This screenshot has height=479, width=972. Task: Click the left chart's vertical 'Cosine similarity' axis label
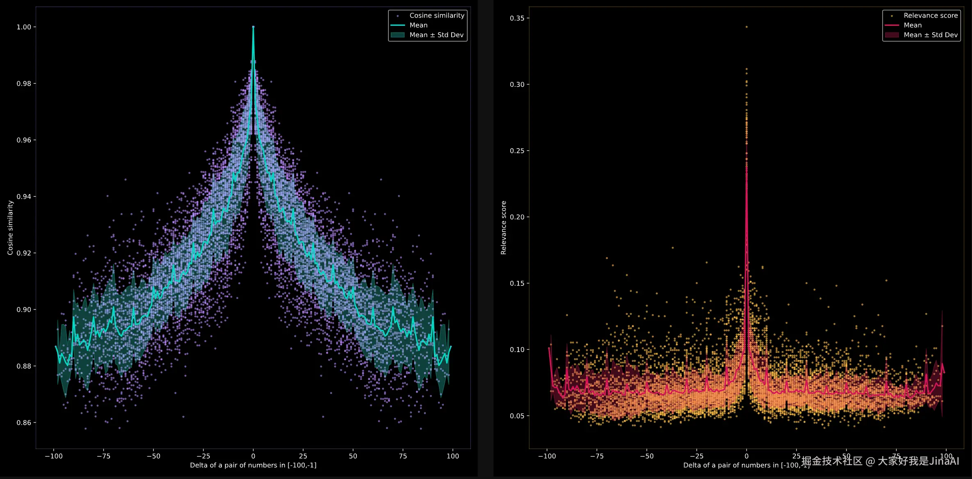click(x=10, y=228)
